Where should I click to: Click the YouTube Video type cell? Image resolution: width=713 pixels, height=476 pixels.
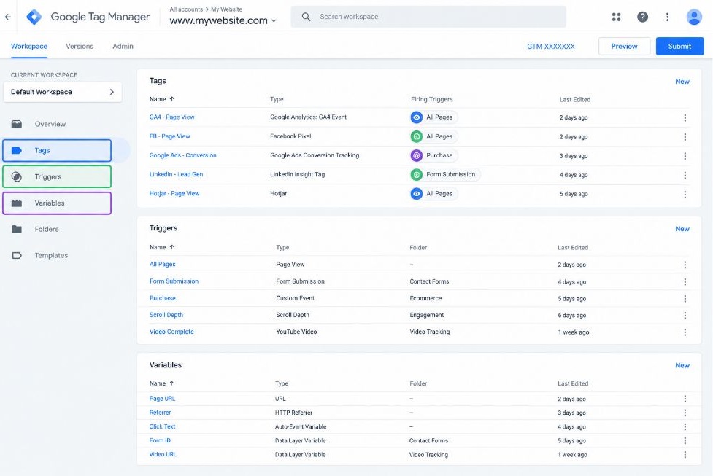coord(296,332)
